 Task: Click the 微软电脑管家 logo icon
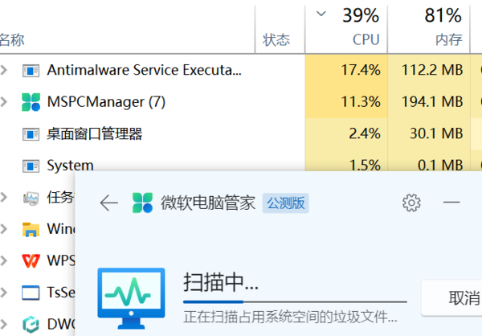[142, 203]
